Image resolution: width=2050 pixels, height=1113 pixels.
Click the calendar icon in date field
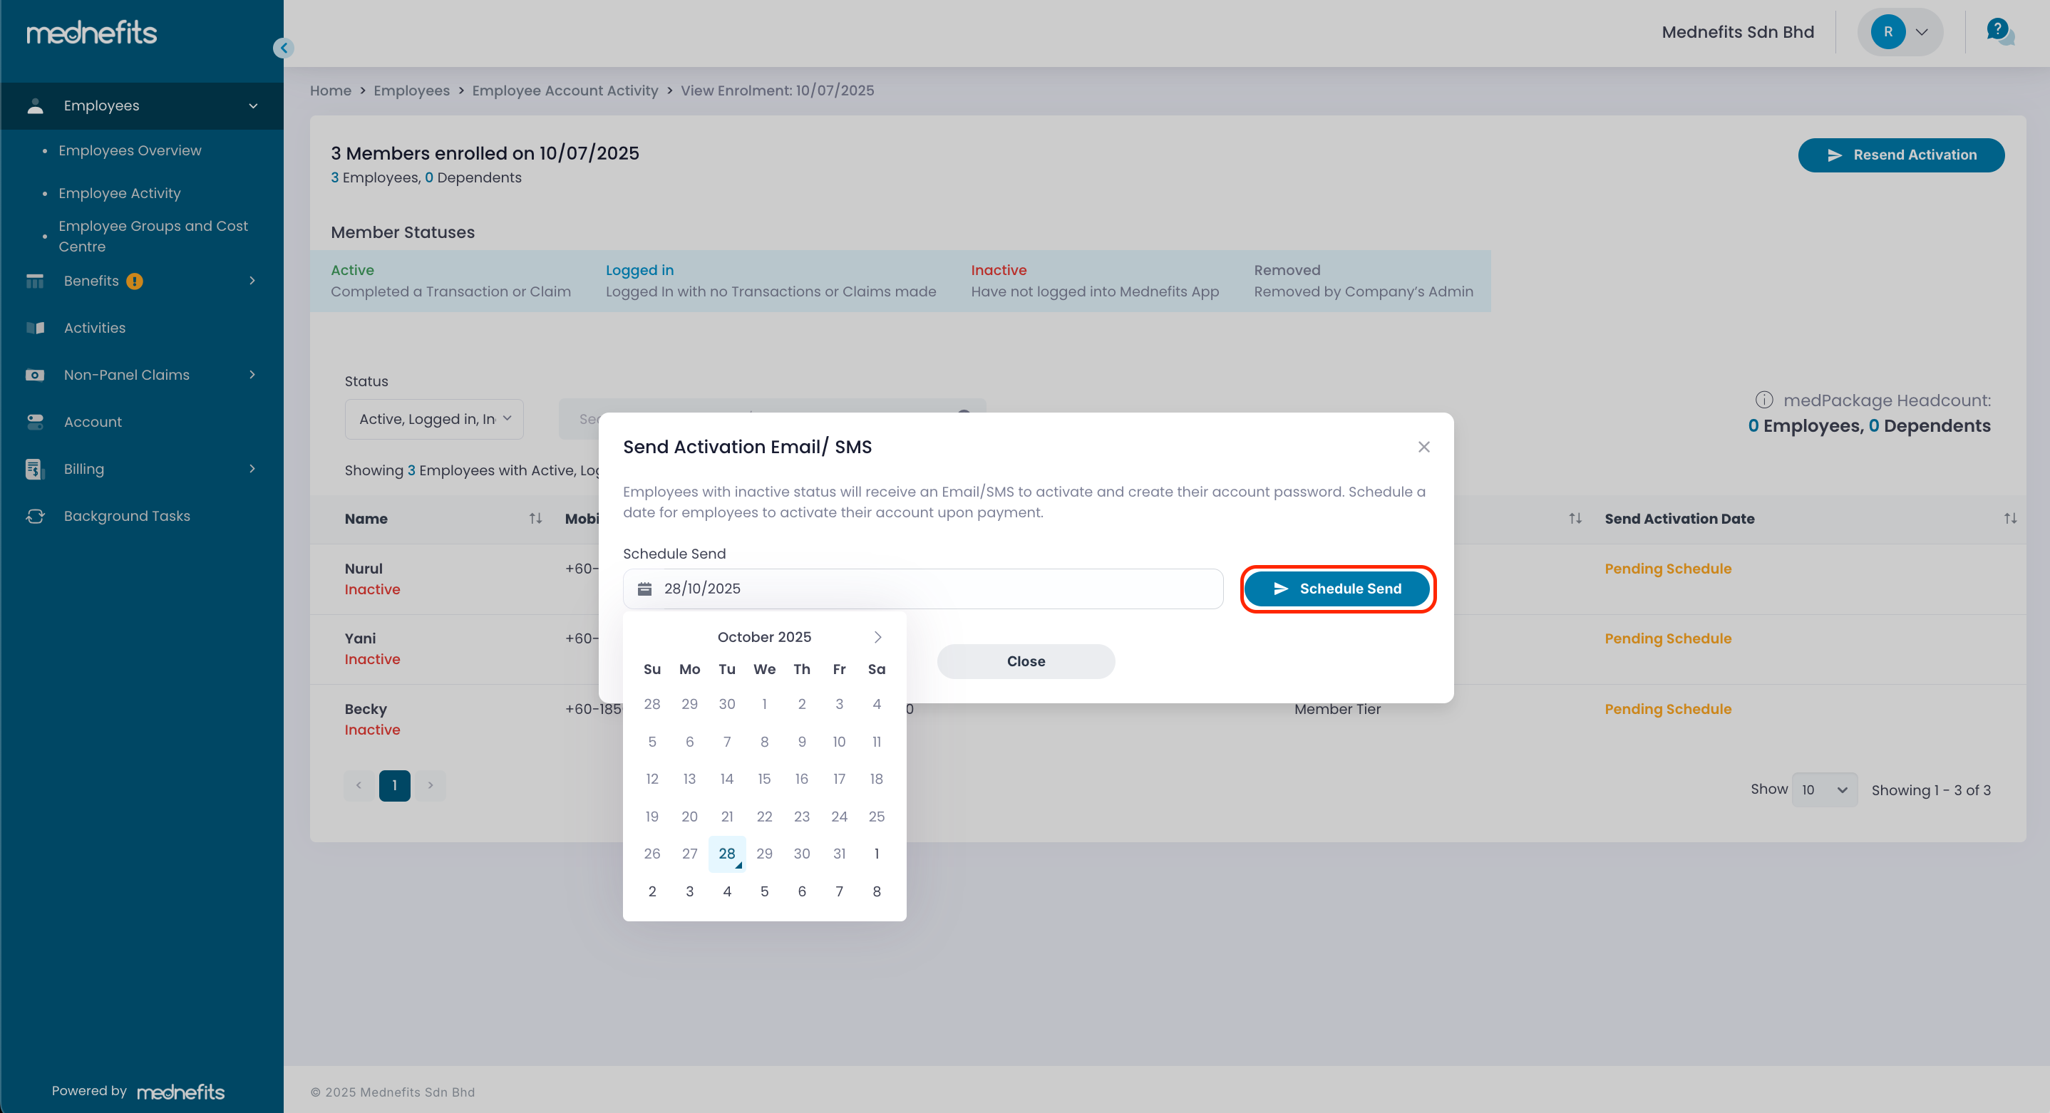click(644, 589)
